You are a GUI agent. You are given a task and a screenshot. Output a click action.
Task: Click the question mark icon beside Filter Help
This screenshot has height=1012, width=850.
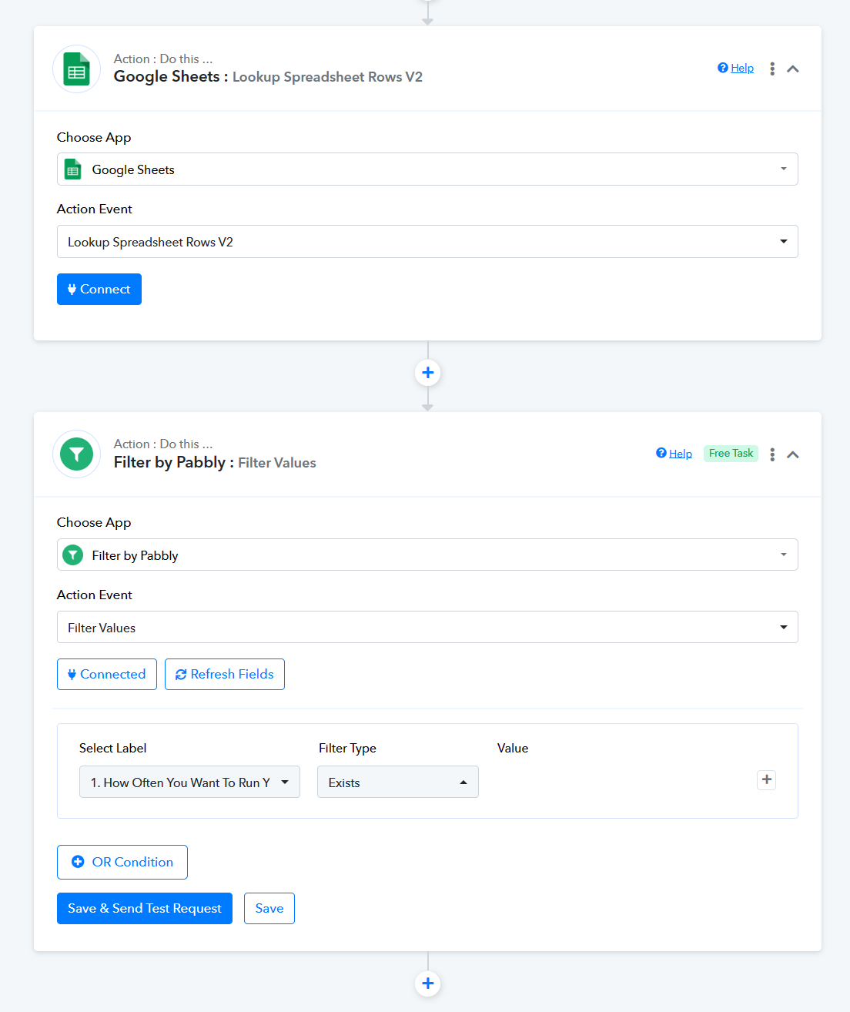[x=661, y=453]
